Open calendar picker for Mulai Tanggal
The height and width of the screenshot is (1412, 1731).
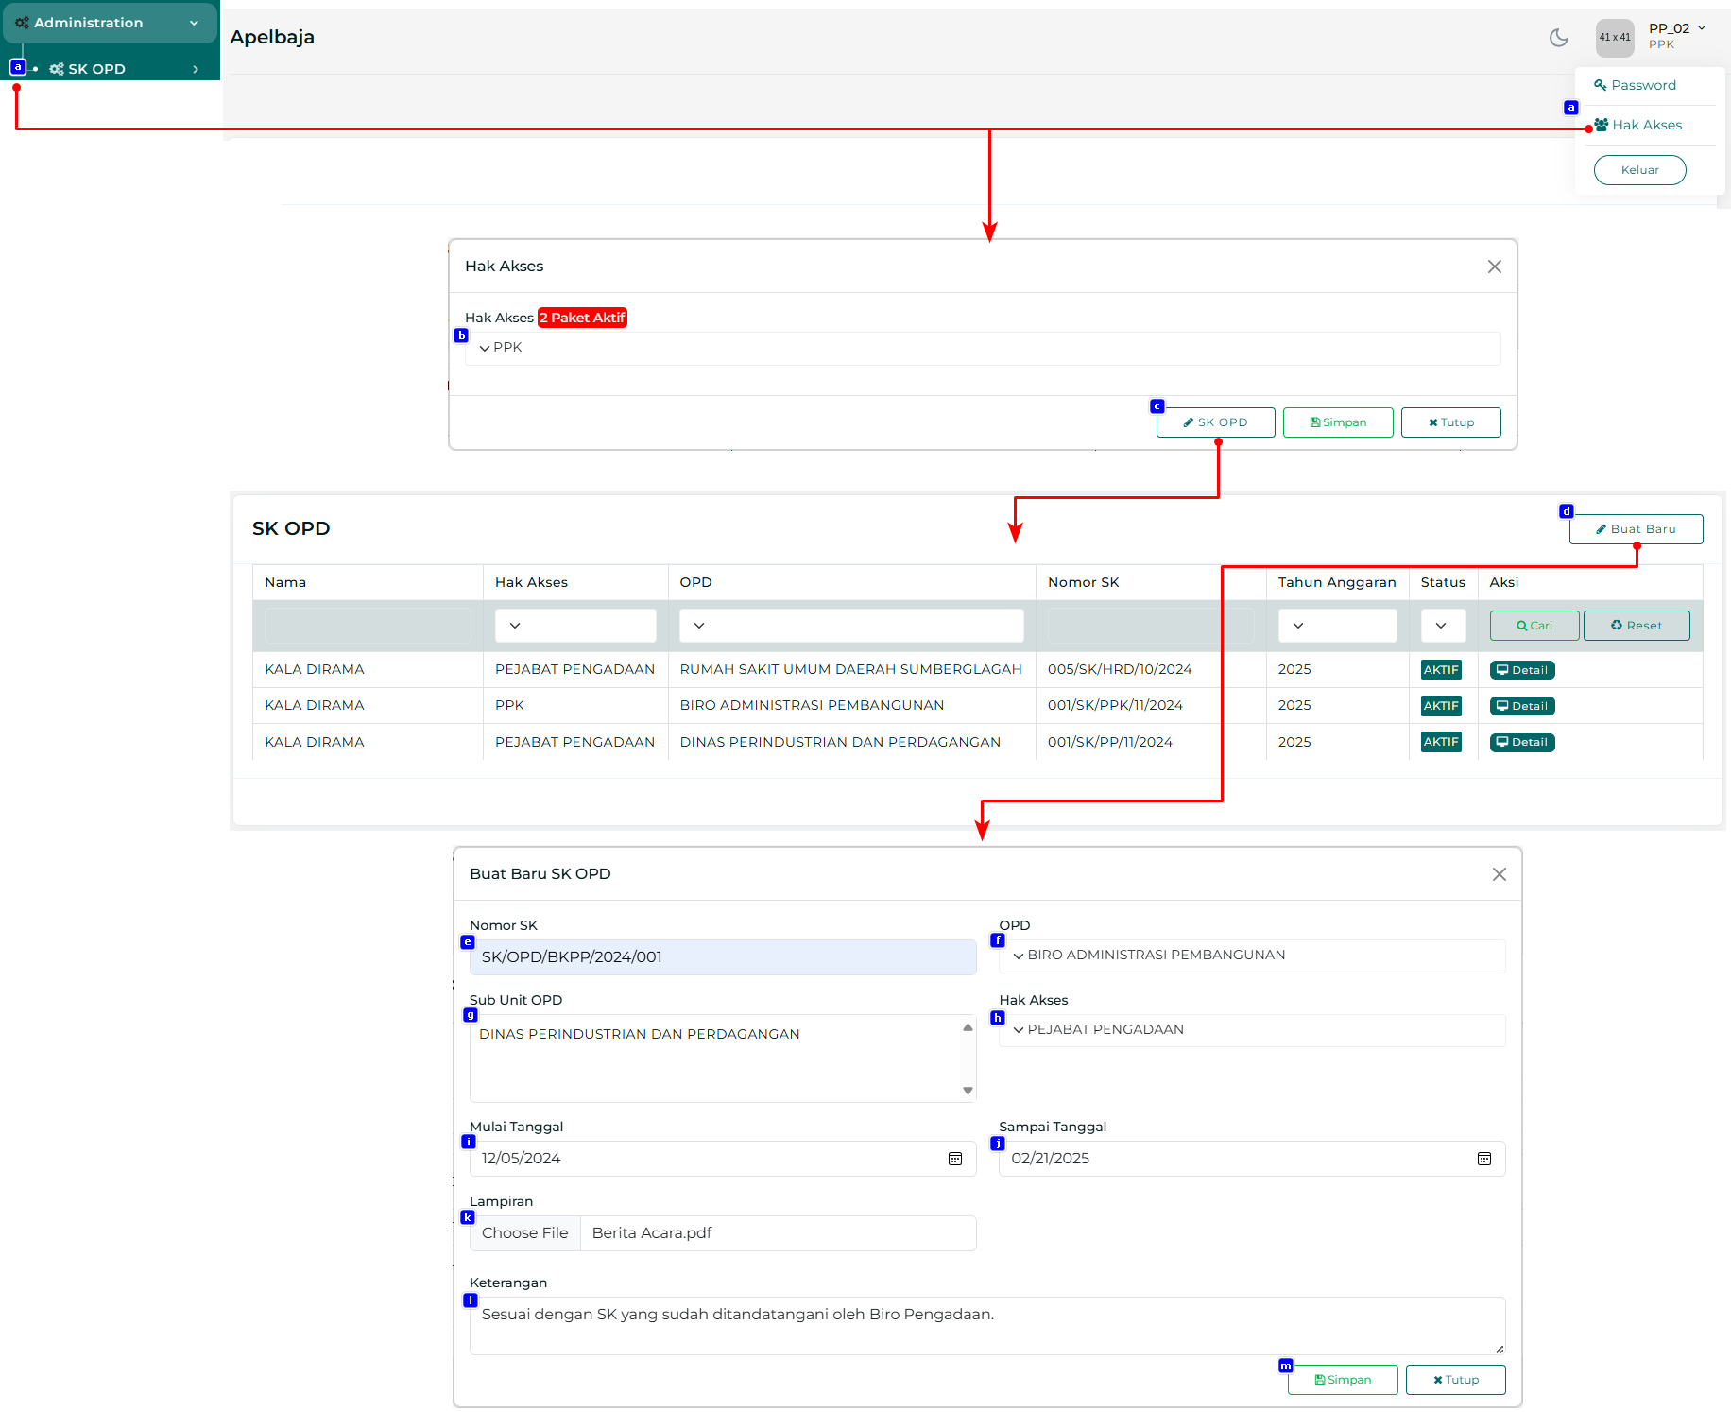pyautogui.click(x=954, y=1160)
